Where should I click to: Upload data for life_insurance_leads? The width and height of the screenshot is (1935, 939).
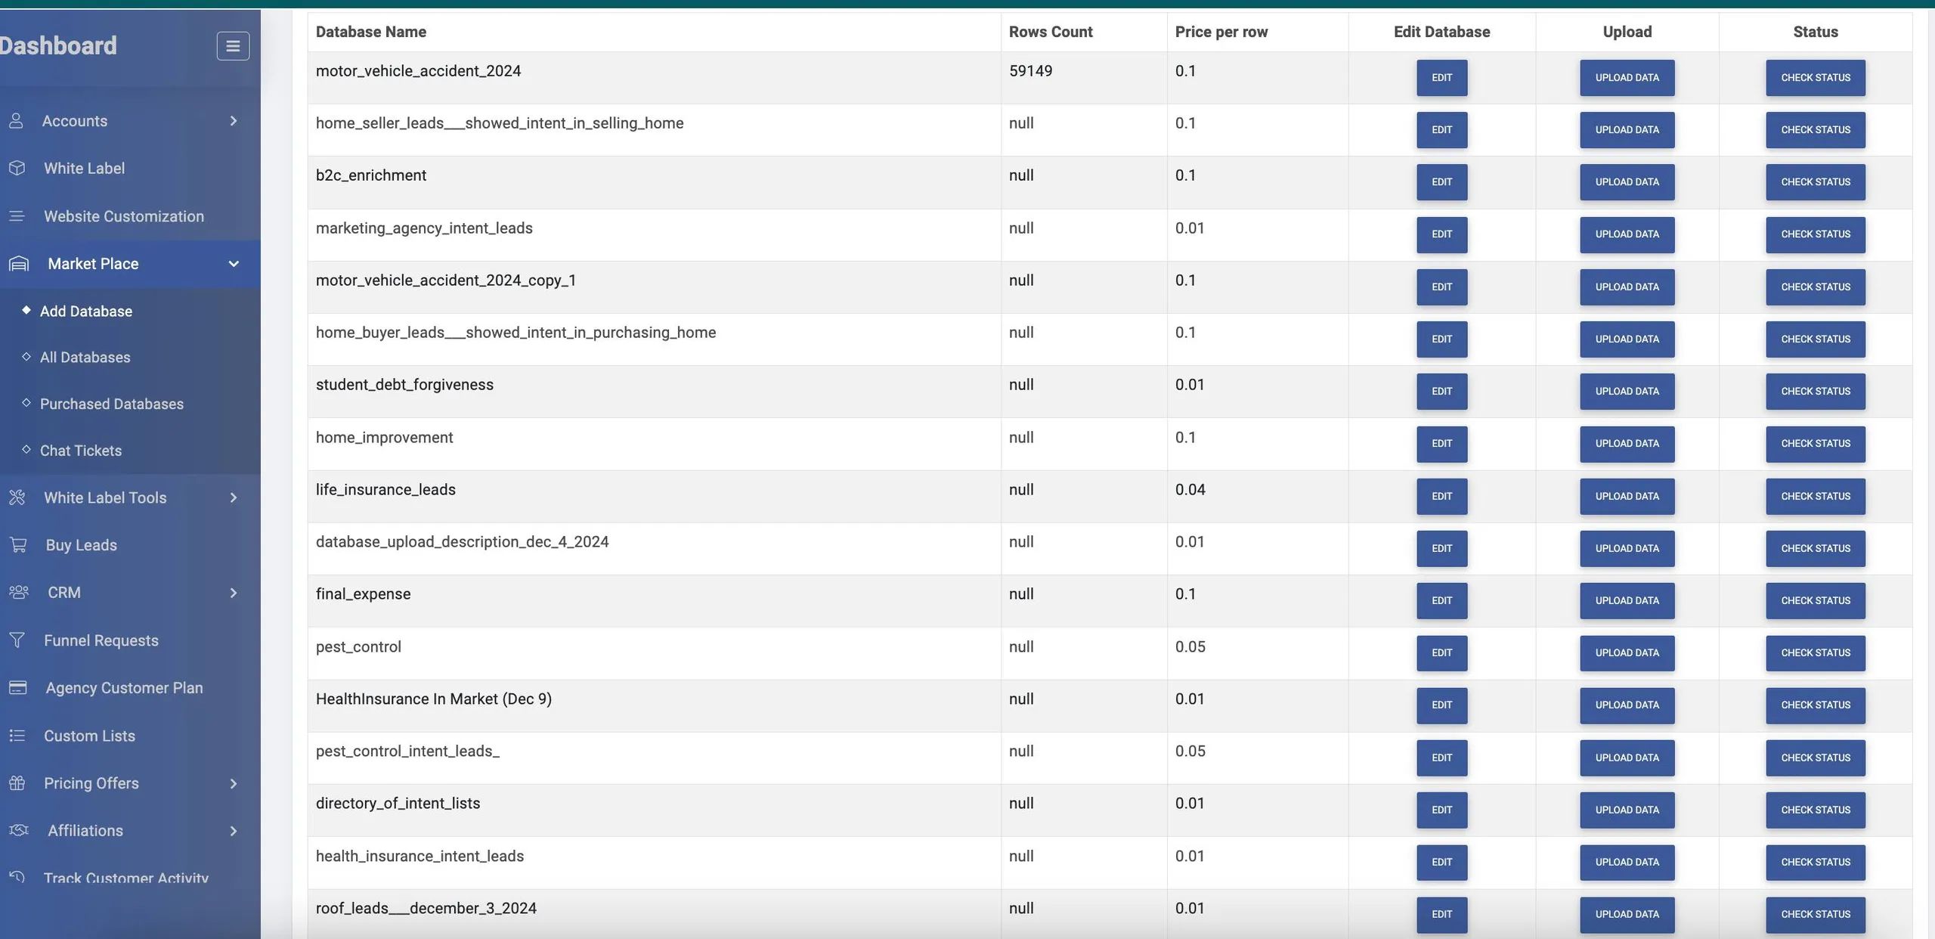pos(1627,497)
